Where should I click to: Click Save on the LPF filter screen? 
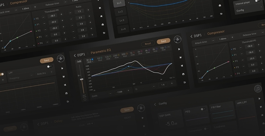(x=46, y=60)
